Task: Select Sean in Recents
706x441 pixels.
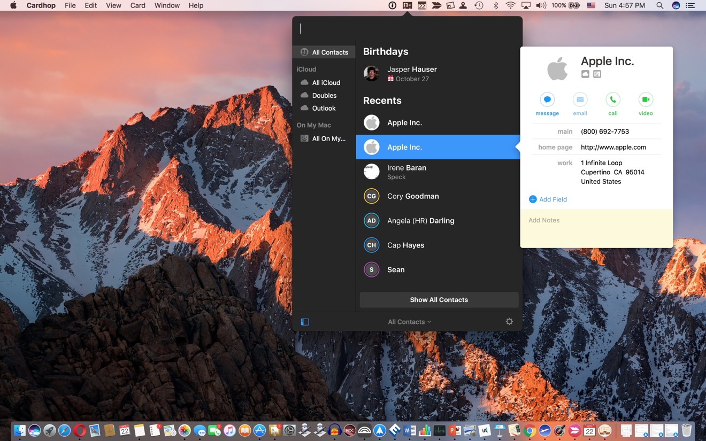Action: [x=438, y=270]
